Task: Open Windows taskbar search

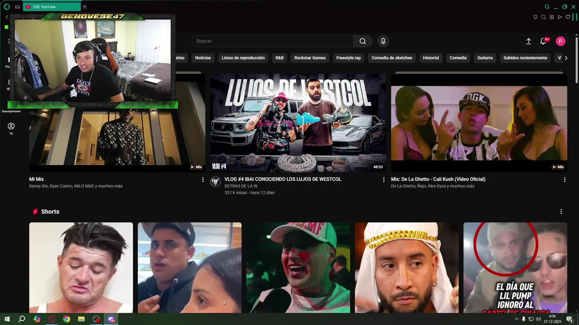Action: click(x=22, y=319)
